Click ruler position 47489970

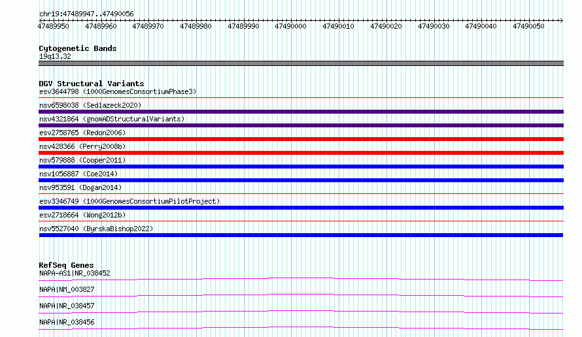pos(148,26)
